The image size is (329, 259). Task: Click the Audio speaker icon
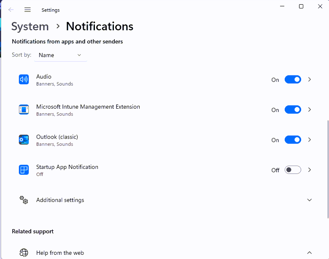24,80
